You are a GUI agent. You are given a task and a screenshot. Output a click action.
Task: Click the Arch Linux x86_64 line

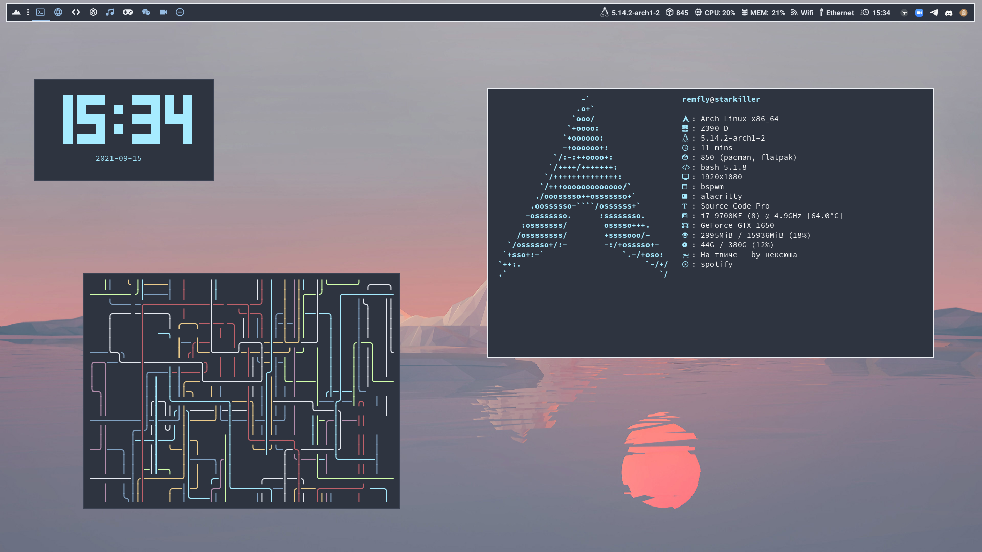(x=730, y=119)
